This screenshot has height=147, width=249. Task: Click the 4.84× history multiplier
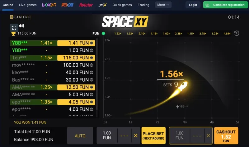pos(227,34)
